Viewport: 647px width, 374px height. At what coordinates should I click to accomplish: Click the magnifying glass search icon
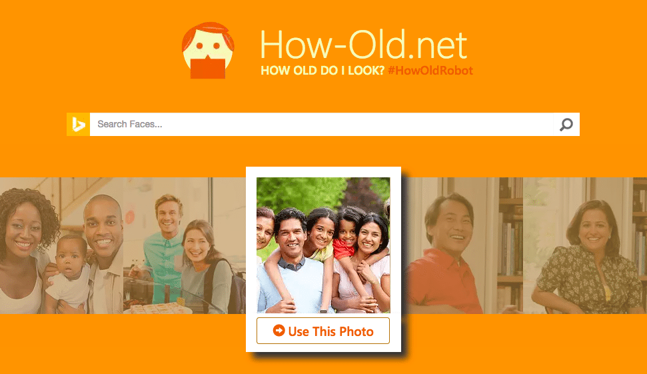[566, 124]
